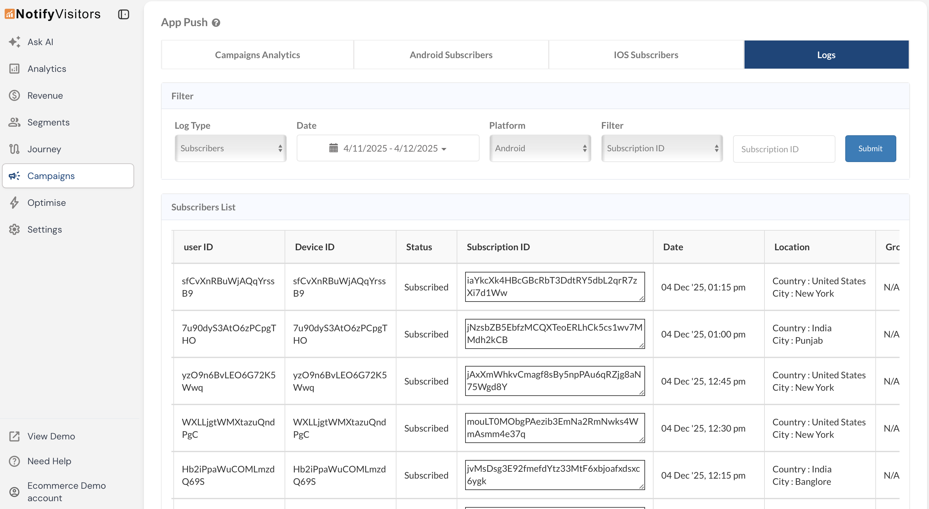Open the date range picker
Viewport: 929px width, 509px height.
pyautogui.click(x=387, y=148)
